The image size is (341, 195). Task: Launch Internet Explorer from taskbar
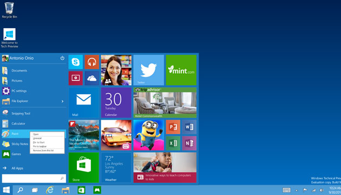50,190
